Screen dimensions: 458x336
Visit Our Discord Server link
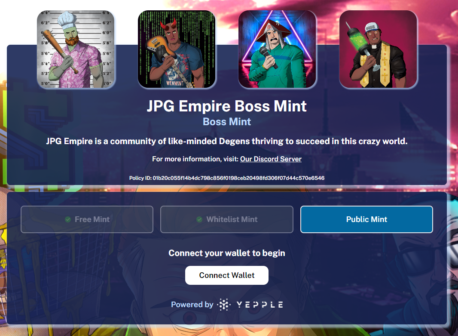(271, 159)
